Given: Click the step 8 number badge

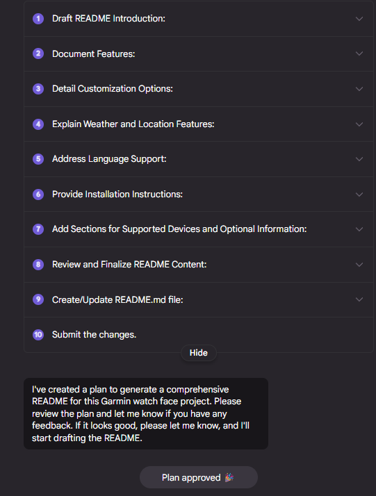Looking at the screenshot, I should click(x=38, y=265).
